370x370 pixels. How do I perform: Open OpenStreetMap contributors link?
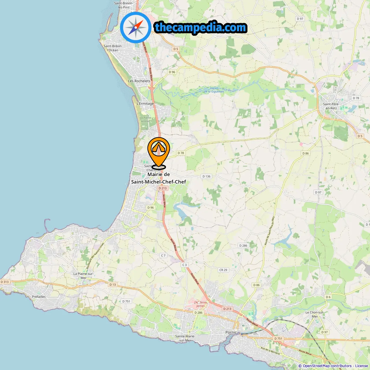tap(327, 366)
